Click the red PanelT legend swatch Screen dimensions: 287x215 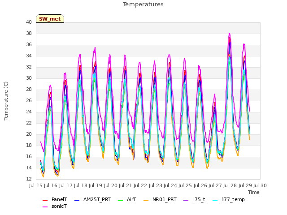[45, 200]
